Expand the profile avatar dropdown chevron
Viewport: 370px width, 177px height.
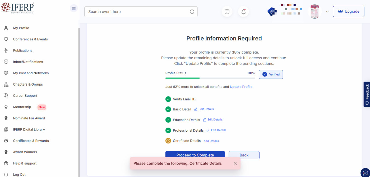tap(327, 11)
